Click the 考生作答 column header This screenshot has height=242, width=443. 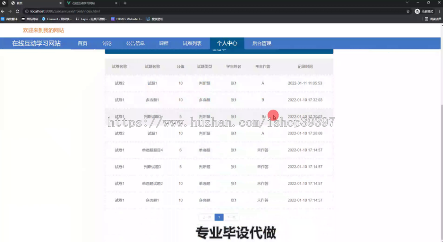pyautogui.click(x=263, y=66)
